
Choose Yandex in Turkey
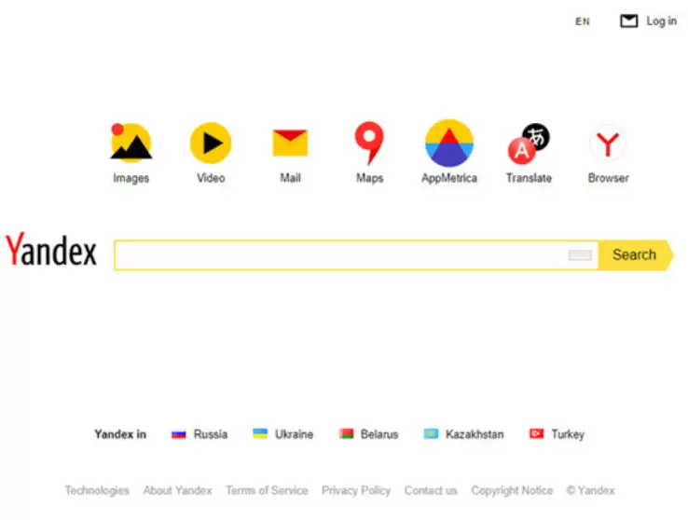[x=557, y=434]
